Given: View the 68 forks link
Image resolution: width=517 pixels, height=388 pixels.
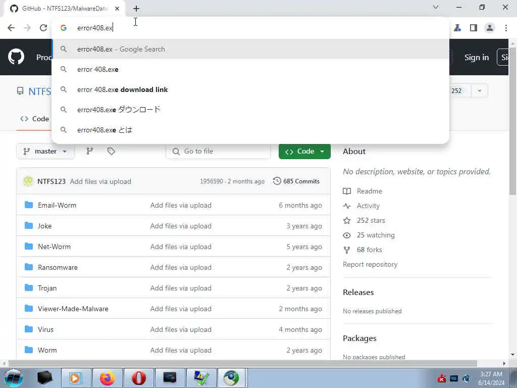Looking at the screenshot, I should point(369,250).
